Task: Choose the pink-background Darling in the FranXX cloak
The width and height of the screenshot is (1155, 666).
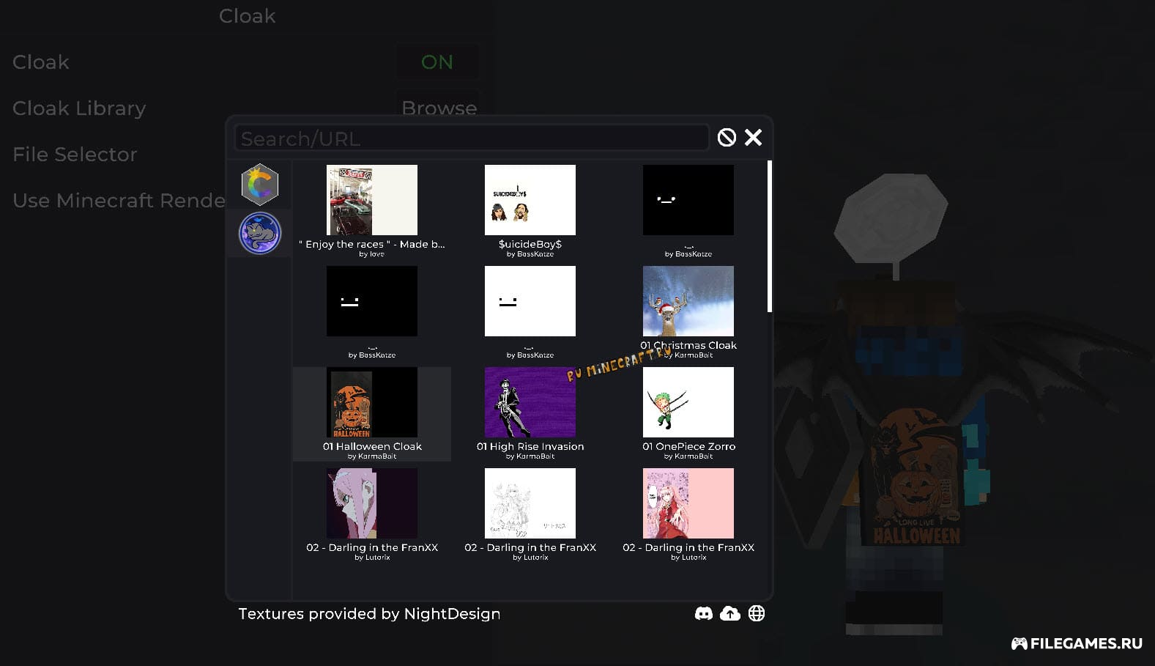Action: (x=688, y=503)
